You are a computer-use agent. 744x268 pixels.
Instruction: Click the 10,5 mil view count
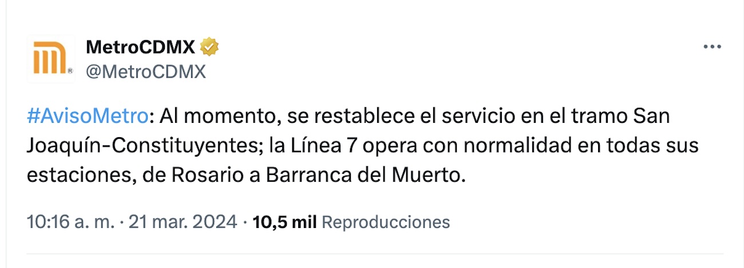285,222
